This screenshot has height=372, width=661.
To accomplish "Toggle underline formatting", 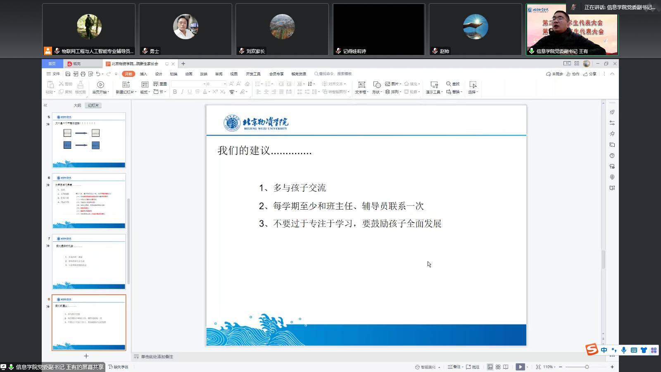I will (190, 92).
